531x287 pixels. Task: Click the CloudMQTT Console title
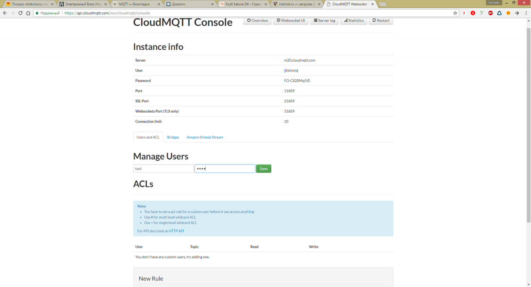tap(183, 22)
